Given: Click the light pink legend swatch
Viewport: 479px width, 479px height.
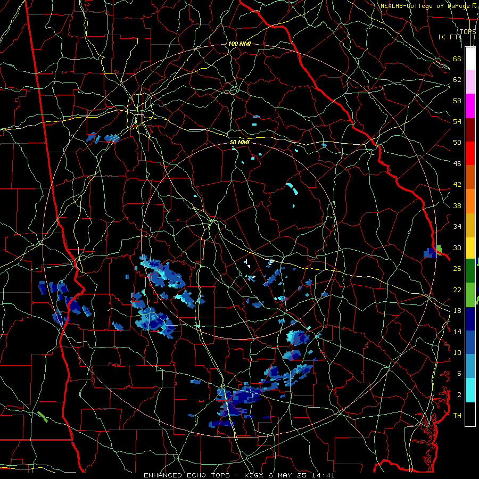Looking at the screenshot, I should coord(470,82).
